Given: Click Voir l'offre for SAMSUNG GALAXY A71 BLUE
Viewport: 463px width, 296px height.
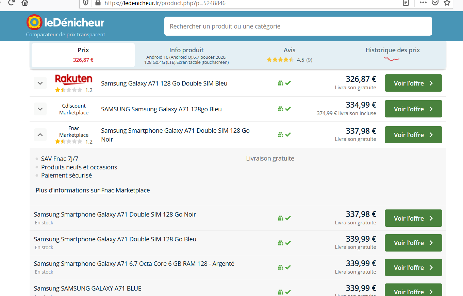Looking at the screenshot, I should [413, 290].
